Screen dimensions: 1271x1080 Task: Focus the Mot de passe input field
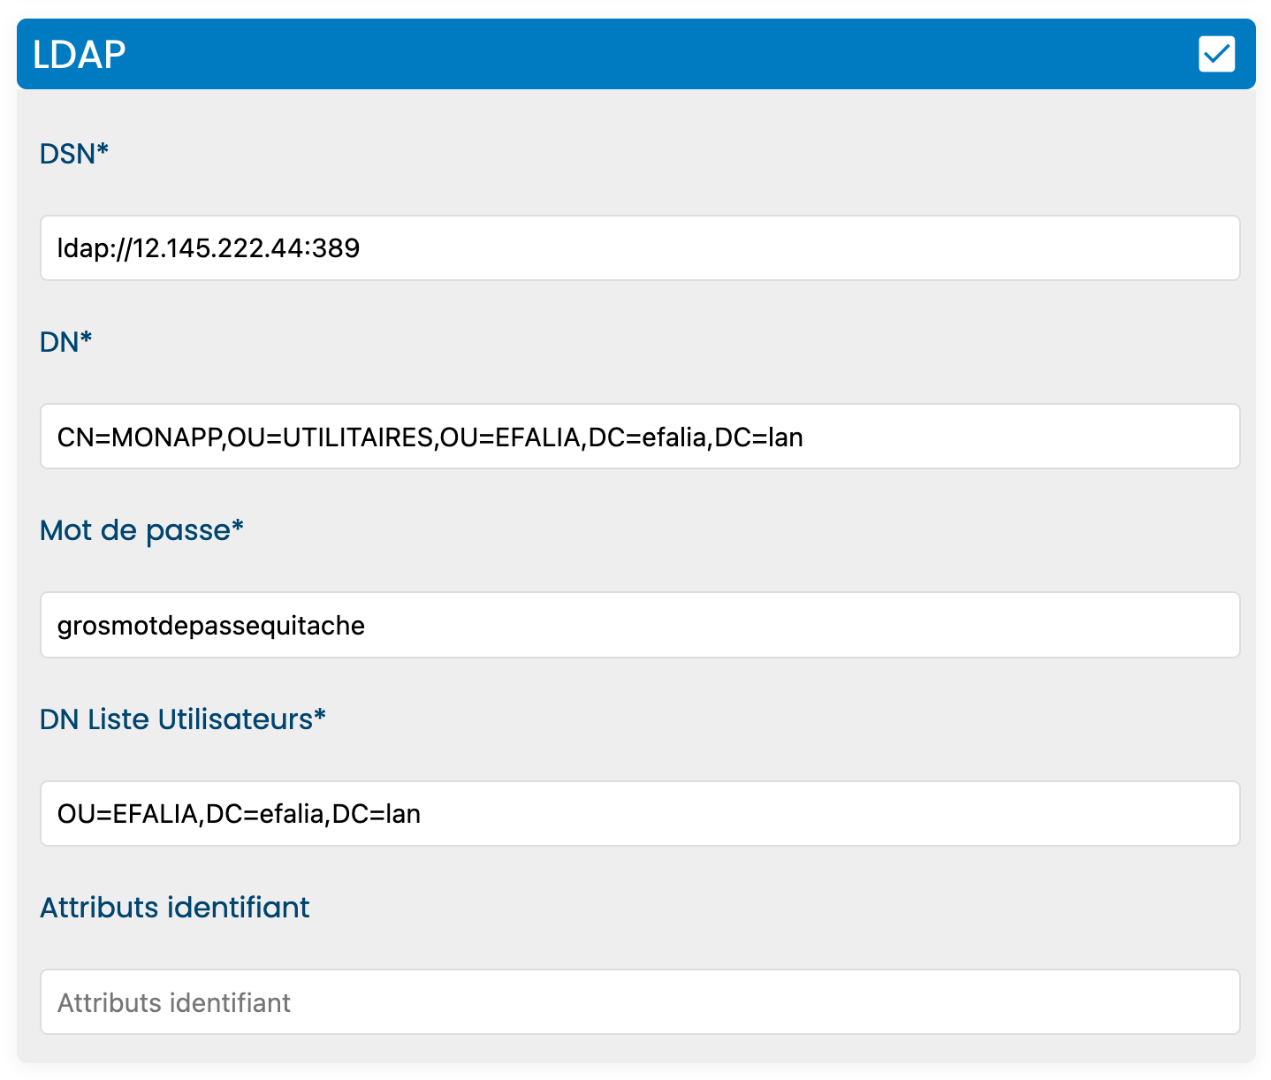click(795, 626)
